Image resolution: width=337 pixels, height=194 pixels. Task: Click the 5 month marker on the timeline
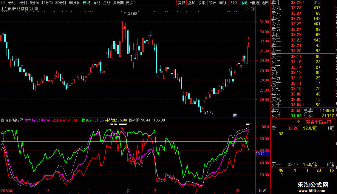(x=238, y=190)
